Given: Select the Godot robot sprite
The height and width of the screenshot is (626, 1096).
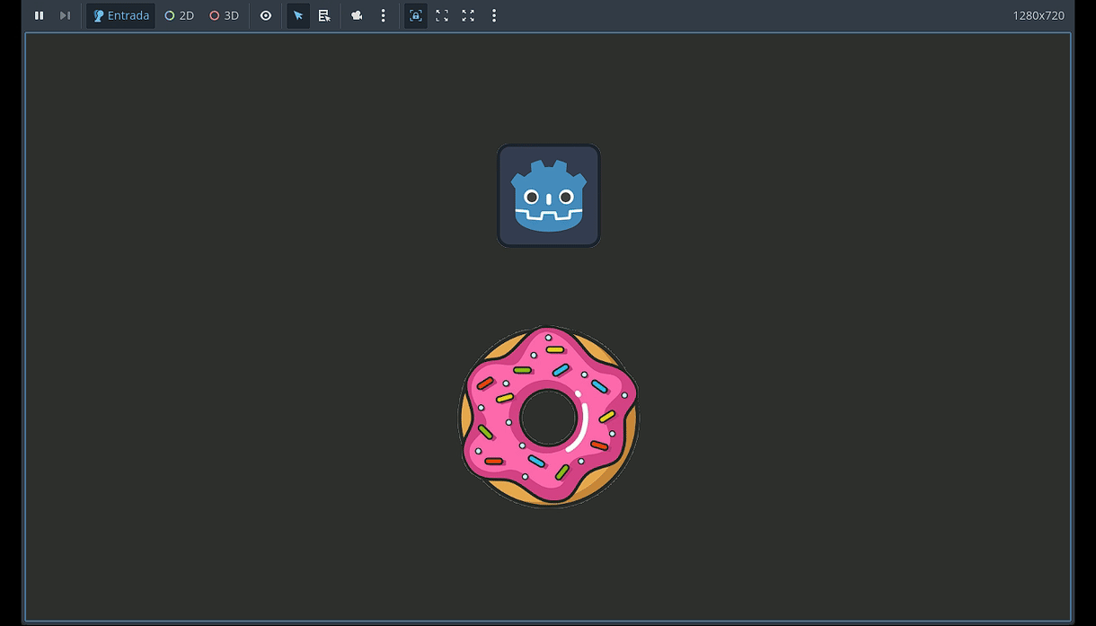Looking at the screenshot, I should click(549, 195).
